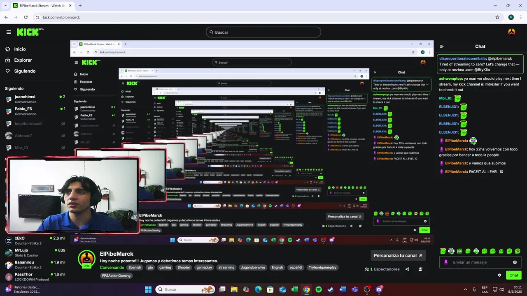The image size is (527, 296).
Task: Open Chrome profile M icon
Action: point(511,17)
